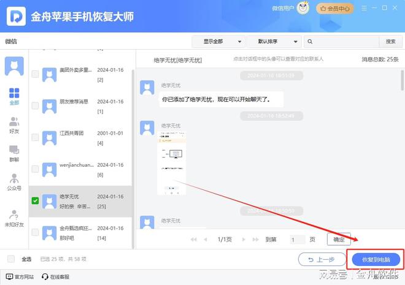Go to last page of messages

point(255,240)
